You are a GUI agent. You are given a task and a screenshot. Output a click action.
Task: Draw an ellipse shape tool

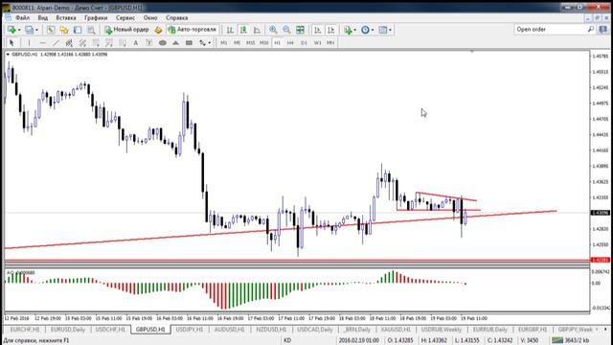pos(162,42)
